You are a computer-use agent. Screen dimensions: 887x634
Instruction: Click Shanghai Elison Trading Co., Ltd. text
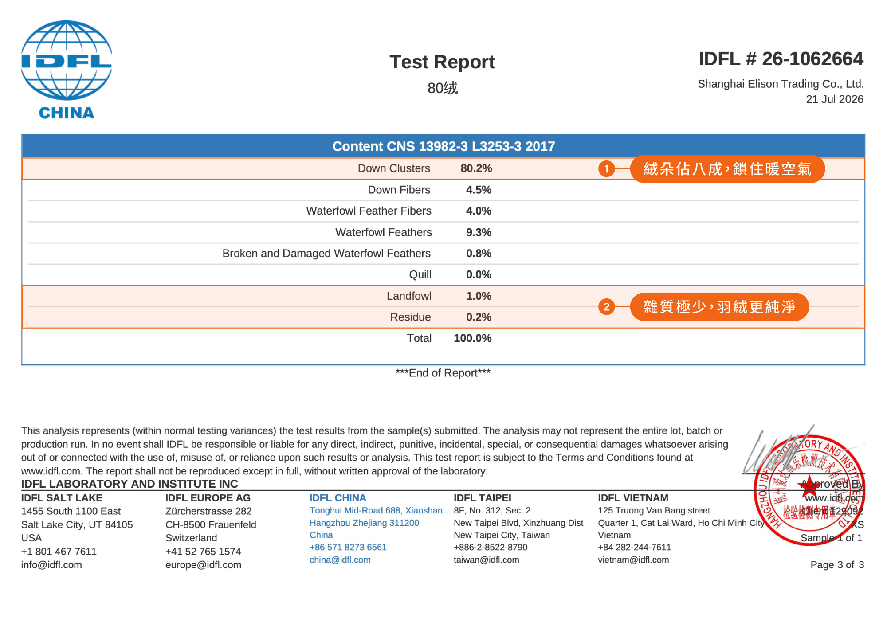click(x=781, y=84)
